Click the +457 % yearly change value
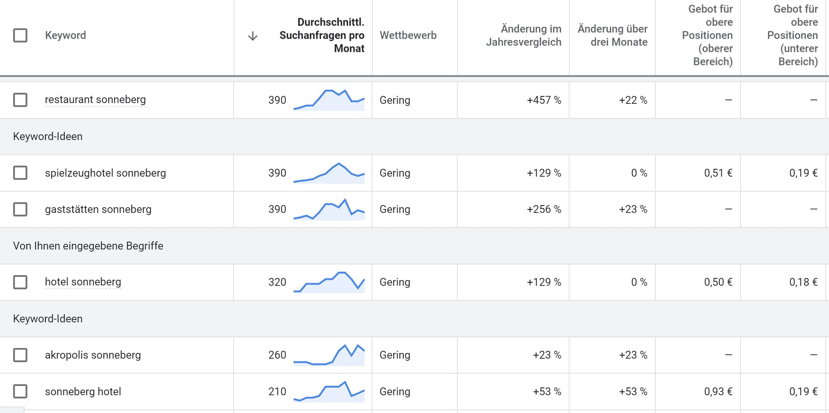 [x=544, y=100]
